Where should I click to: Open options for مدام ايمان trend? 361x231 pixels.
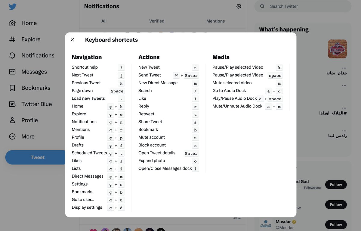344,68
